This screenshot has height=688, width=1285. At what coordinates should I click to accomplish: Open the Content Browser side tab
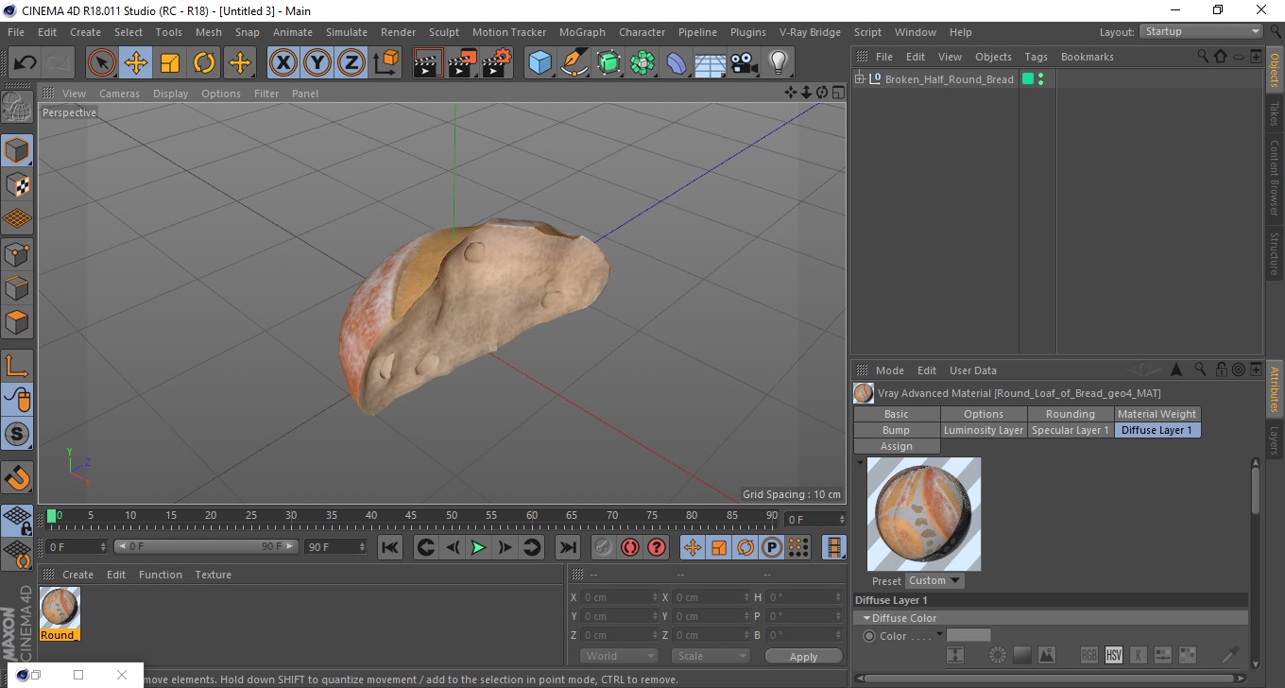coord(1274,178)
